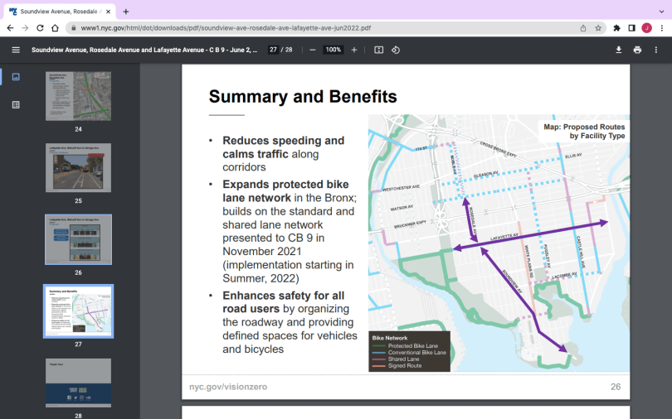Jump to page 28 thumbnail
The width and height of the screenshot is (672, 419).
point(78,383)
